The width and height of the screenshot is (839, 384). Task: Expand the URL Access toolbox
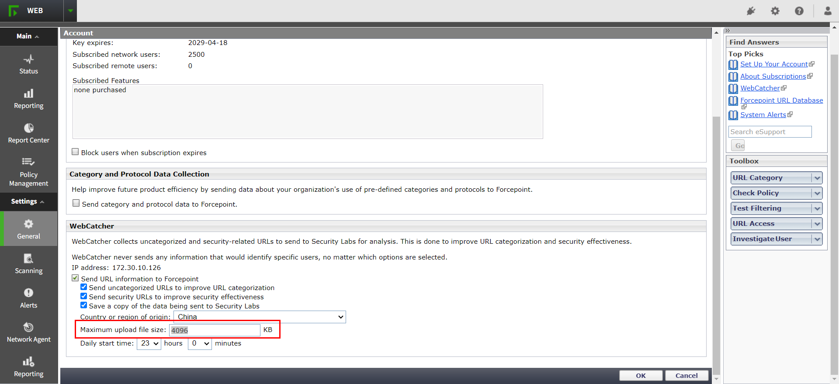click(777, 224)
